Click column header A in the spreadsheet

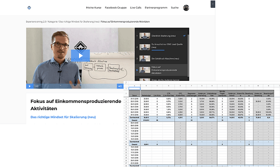134,86
